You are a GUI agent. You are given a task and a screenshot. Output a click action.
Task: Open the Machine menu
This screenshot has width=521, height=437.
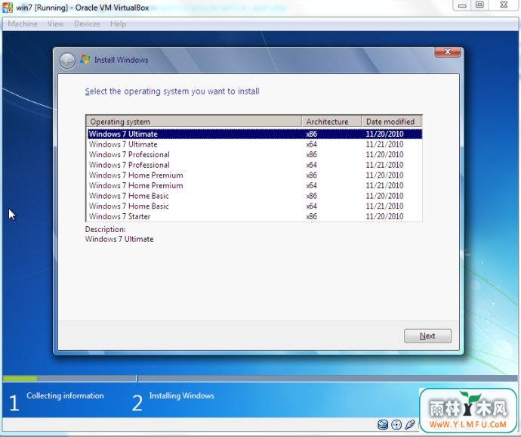(x=23, y=24)
